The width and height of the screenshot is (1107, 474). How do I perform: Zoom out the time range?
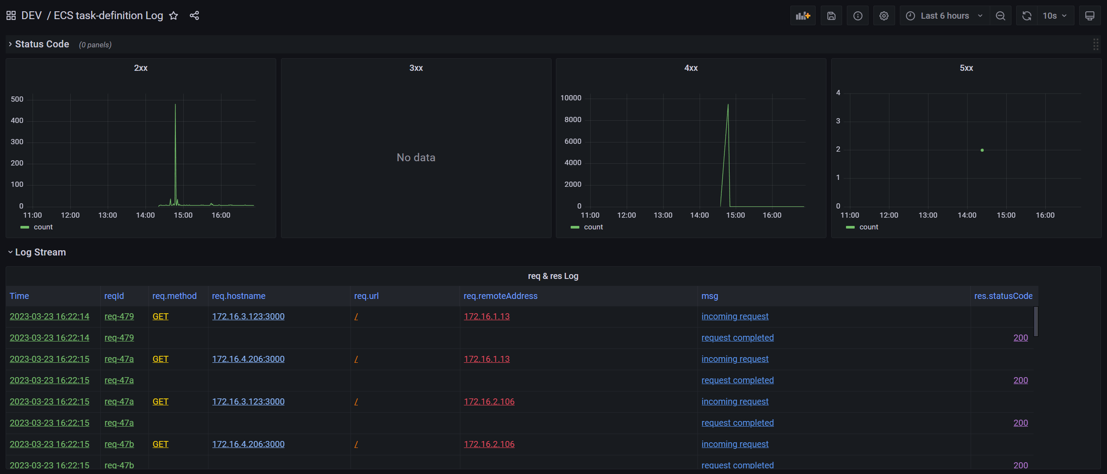click(1000, 15)
